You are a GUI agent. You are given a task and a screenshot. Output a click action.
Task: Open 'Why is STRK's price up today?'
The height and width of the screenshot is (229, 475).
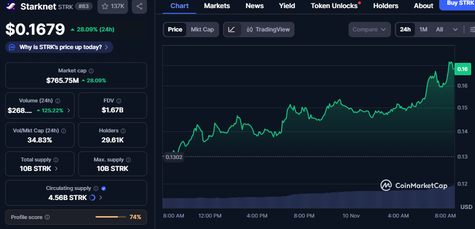60,47
